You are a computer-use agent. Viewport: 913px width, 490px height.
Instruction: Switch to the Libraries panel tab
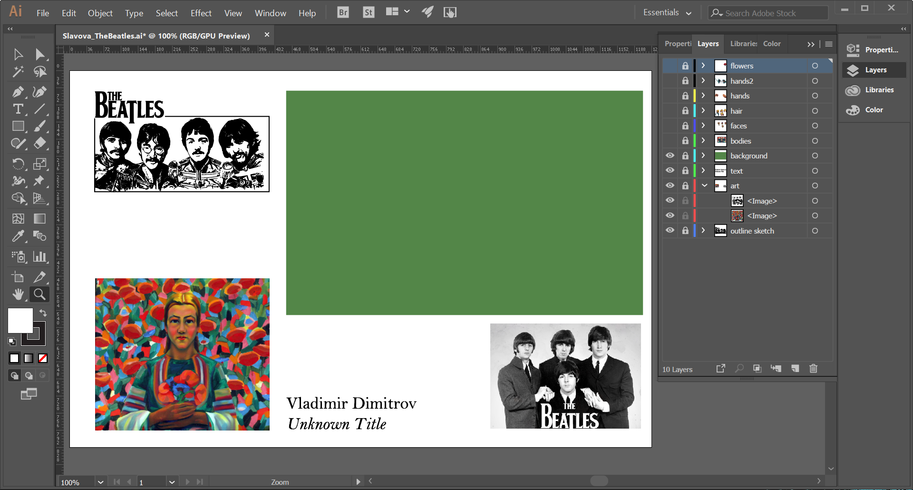743,44
